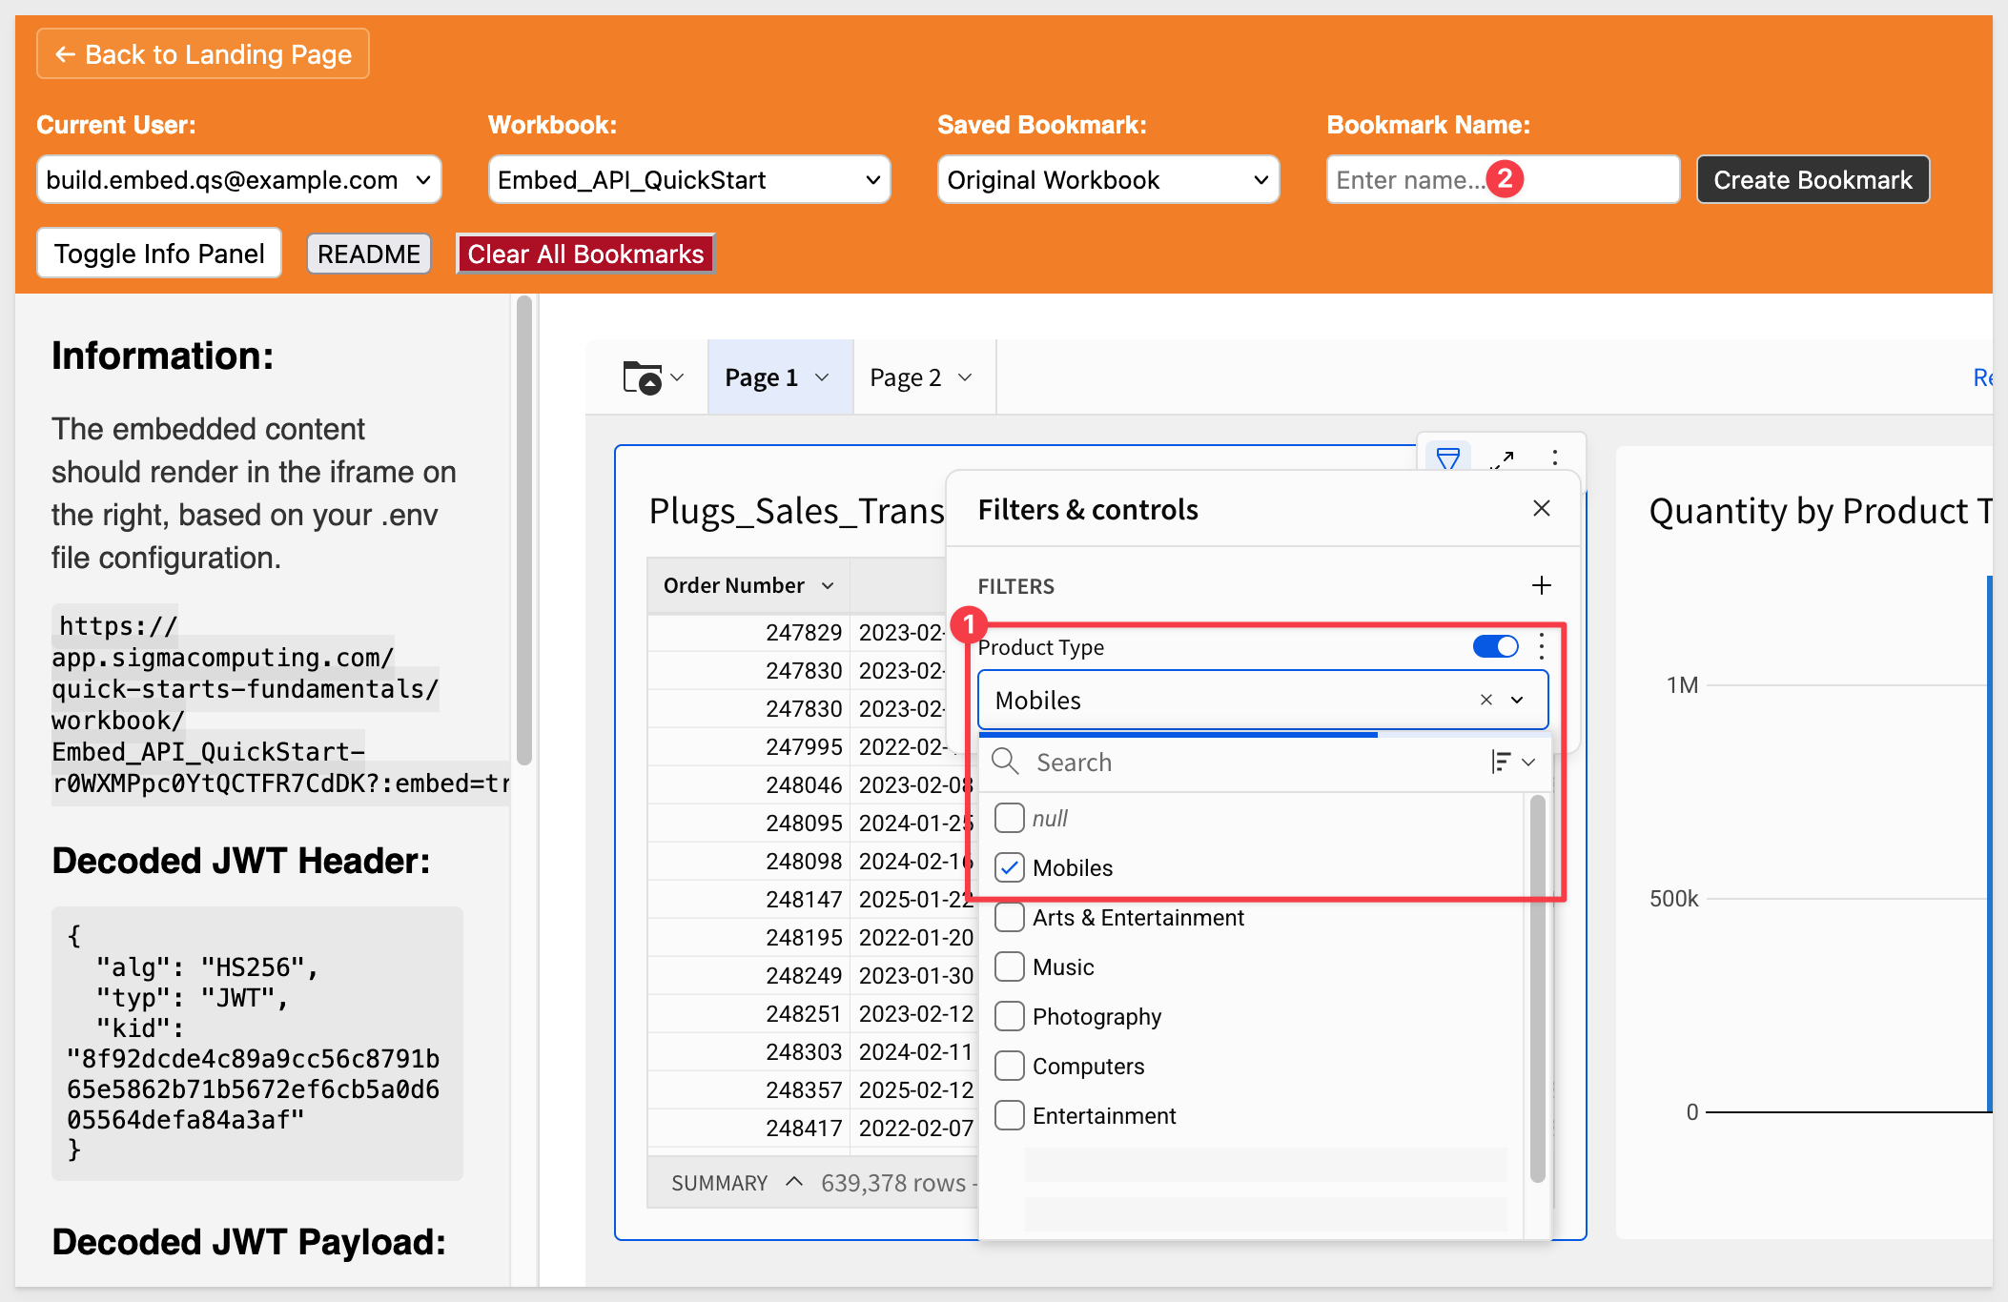Check the null checkbox
This screenshot has height=1302, width=2008.
pyautogui.click(x=1009, y=818)
